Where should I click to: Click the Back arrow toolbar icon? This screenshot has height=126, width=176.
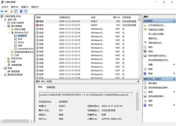[2, 11]
